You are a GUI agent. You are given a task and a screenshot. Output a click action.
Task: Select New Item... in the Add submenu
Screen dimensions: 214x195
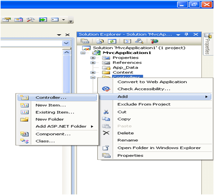click(50, 105)
